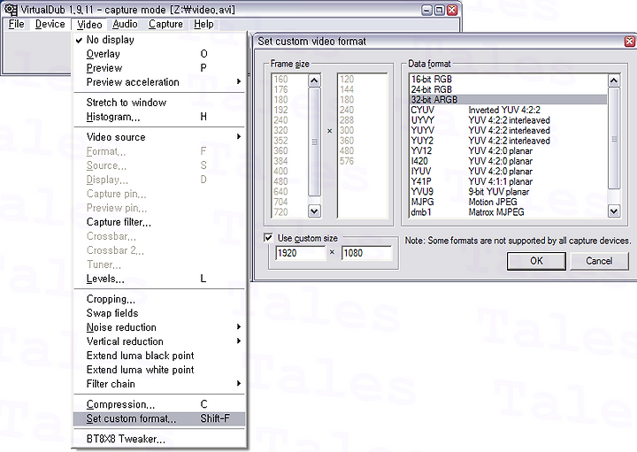The image size is (637, 452).
Task: Toggle the No display menu option
Action: 159,40
